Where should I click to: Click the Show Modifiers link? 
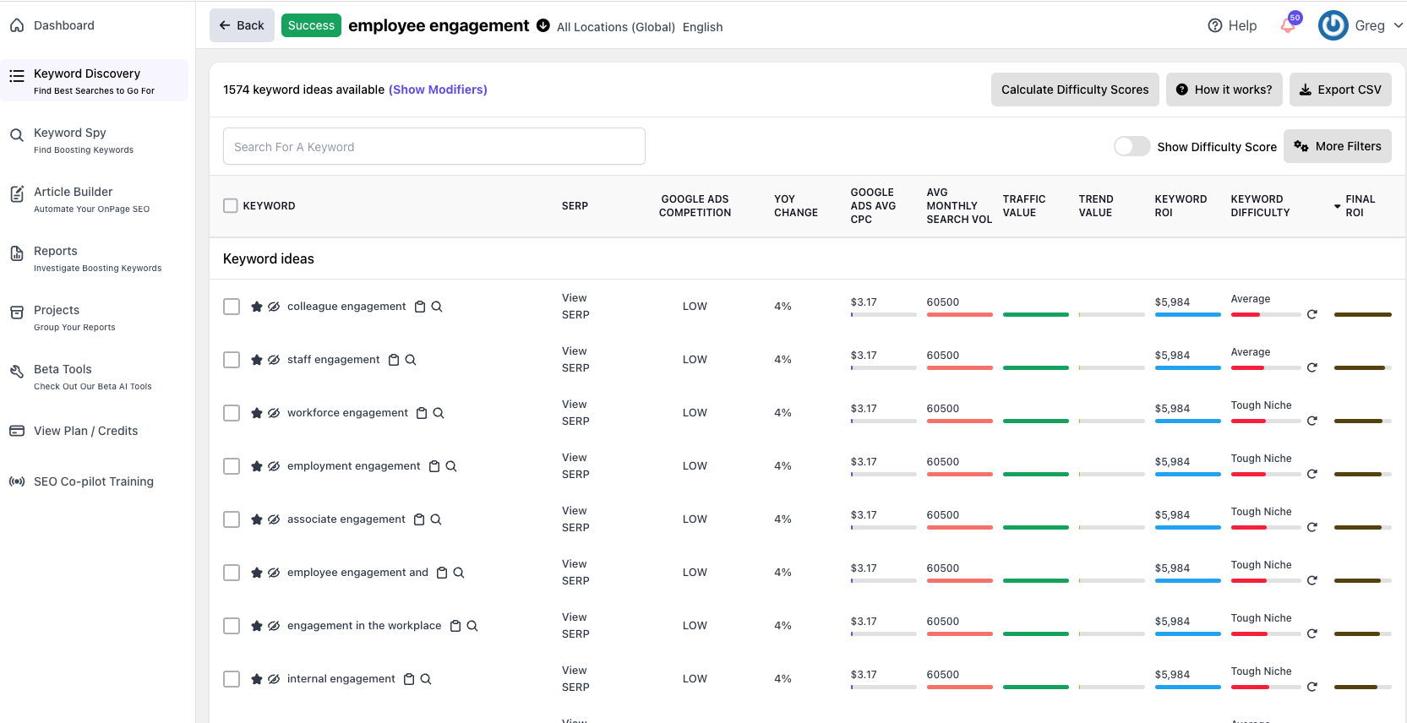coord(438,90)
